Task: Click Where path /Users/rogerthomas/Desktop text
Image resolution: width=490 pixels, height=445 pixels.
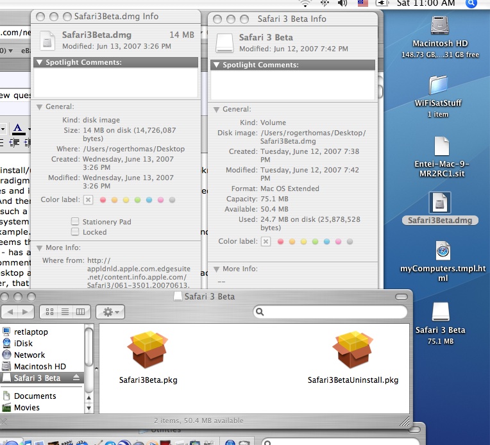Action: [x=134, y=149]
